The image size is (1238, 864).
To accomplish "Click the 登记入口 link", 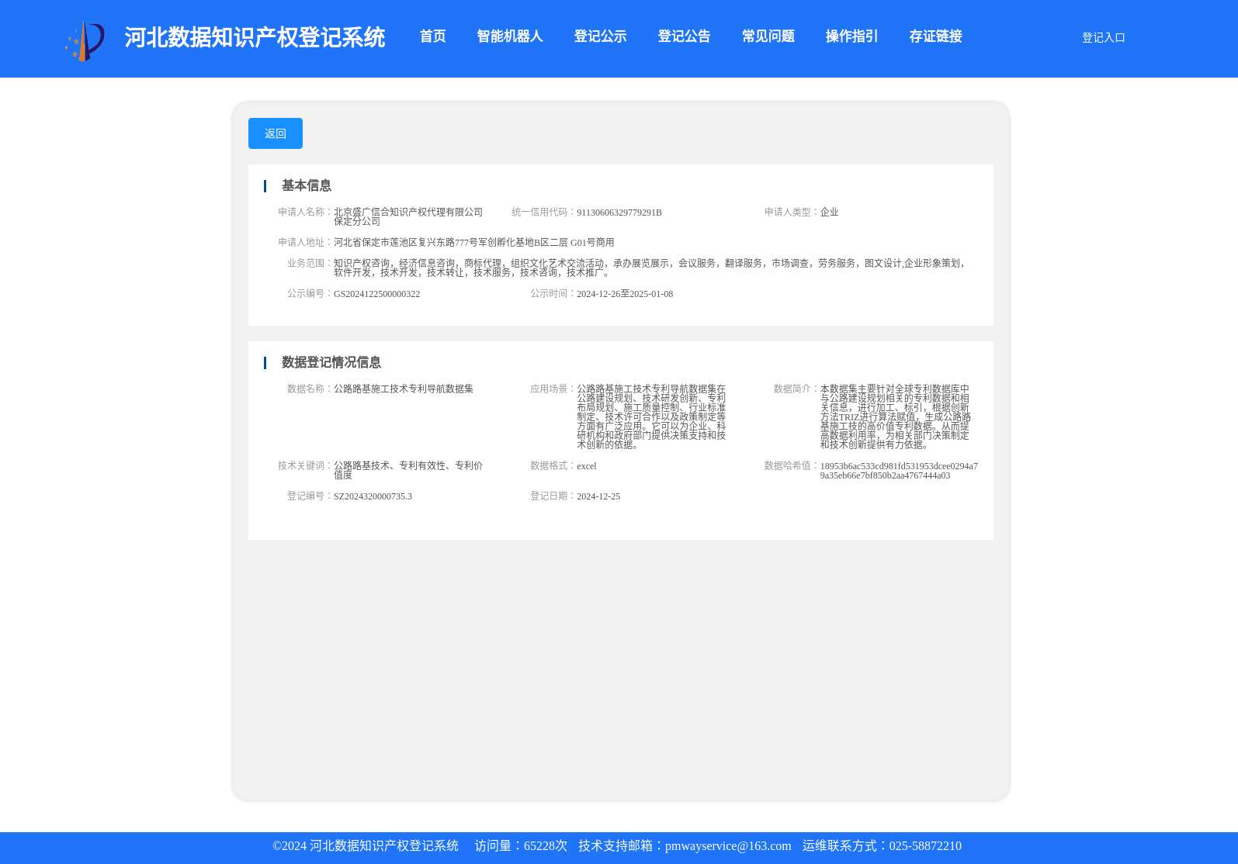I will pyautogui.click(x=1103, y=37).
